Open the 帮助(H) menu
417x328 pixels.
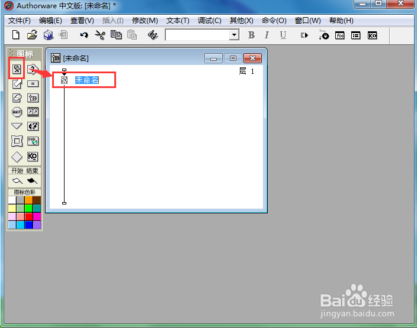point(341,21)
